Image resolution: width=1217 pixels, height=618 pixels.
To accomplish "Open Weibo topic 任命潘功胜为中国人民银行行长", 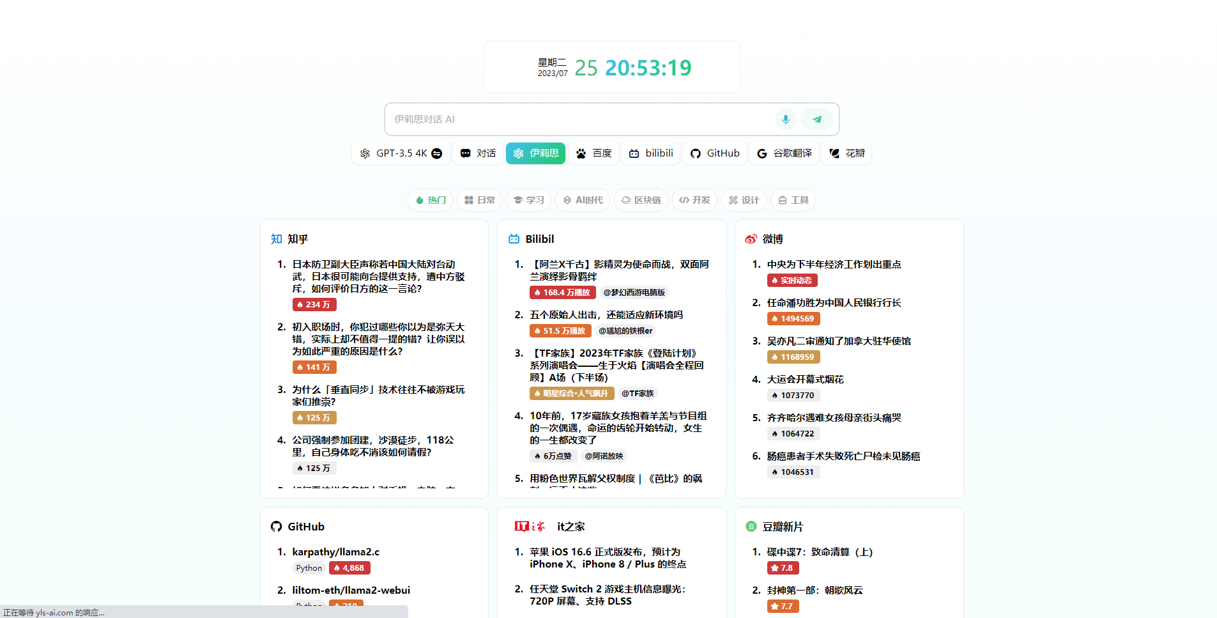I will [834, 302].
